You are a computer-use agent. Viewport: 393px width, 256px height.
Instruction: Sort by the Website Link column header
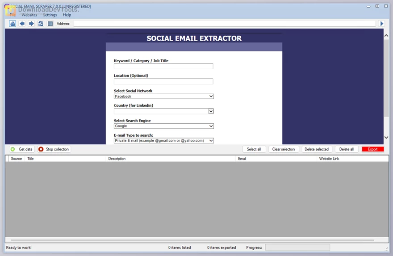pyautogui.click(x=353, y=159)
